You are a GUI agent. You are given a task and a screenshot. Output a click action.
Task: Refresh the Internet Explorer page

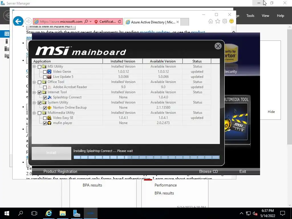click(x=119, y=22)
